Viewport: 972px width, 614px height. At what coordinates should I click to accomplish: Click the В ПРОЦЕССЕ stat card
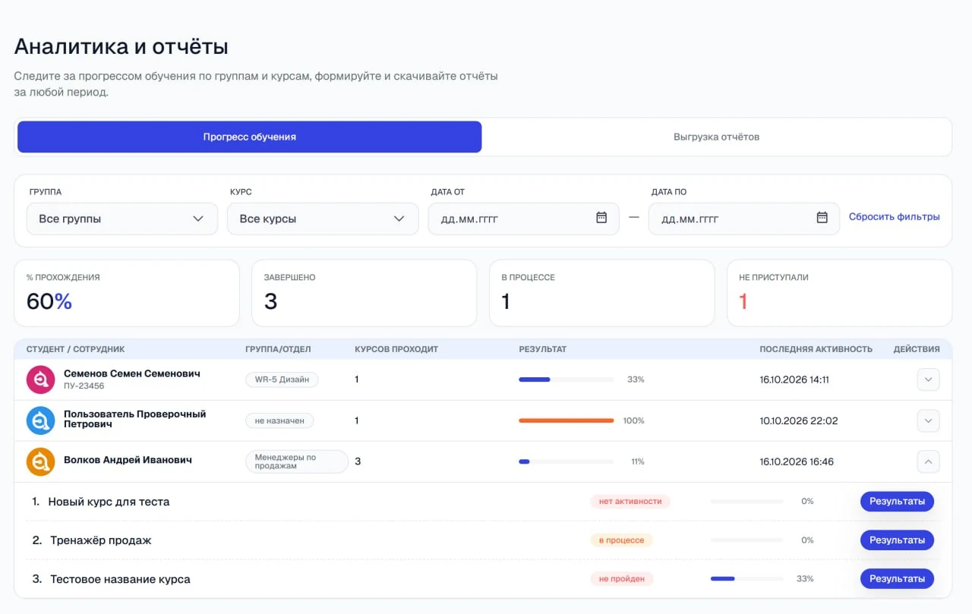coord(602,293)
